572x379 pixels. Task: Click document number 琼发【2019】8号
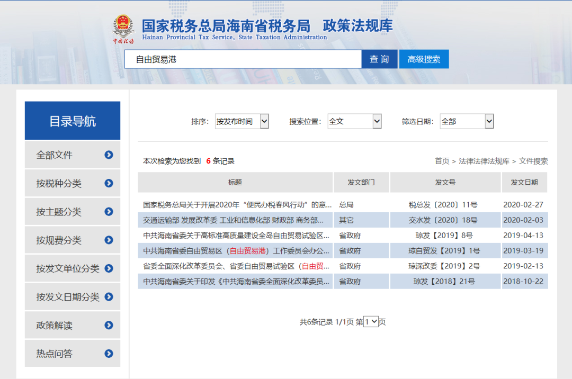[444, 236]
